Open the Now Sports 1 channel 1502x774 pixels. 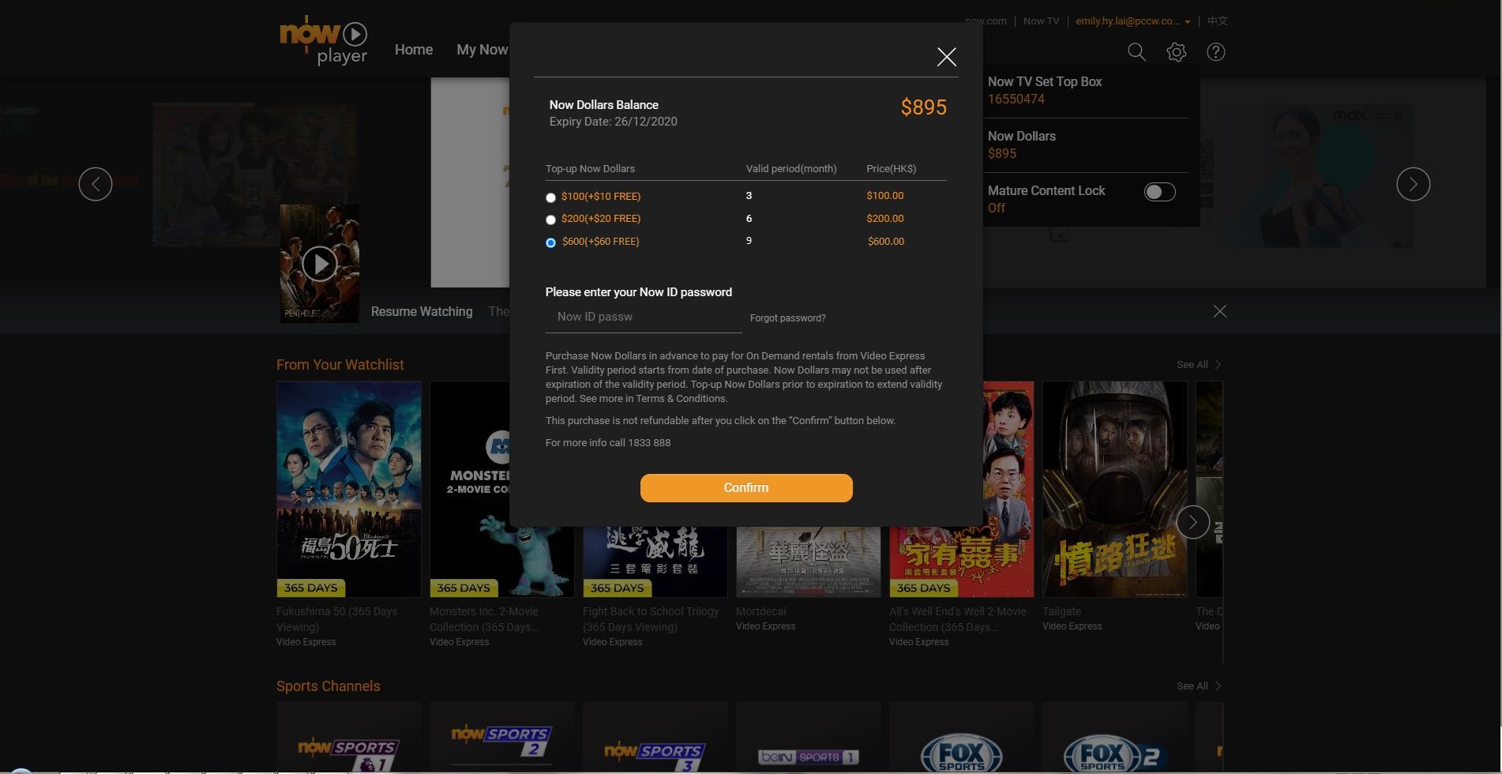click(349, 738)
